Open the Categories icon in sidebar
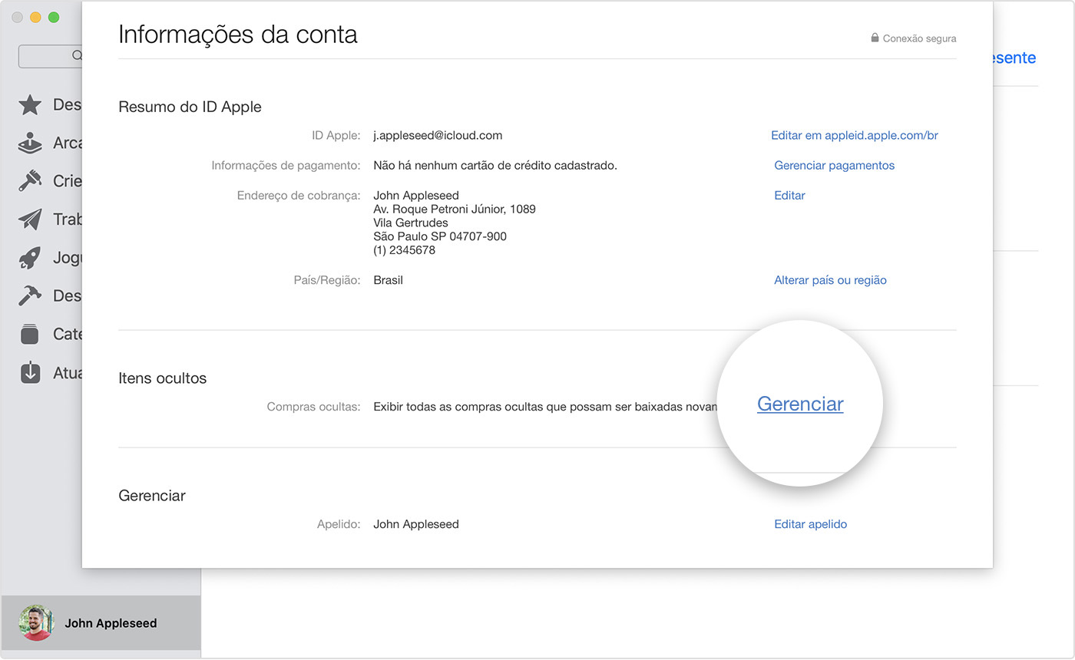The width and height of the screenshot is (1075, 660). coord(30,334)
